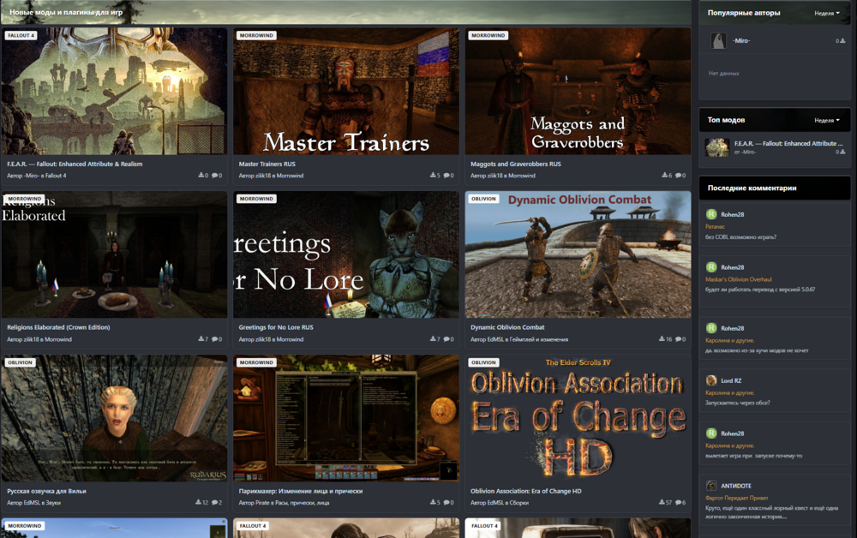The height and width of the screenshot is (538, 857).
Task: Click the comments icon on the F.E.A.R. card
Action: [x=214, y=176]
